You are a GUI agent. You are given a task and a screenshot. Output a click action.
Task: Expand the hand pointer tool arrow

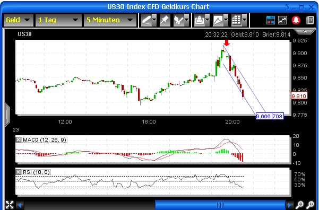pyautogui.click(x=186, y=20)
